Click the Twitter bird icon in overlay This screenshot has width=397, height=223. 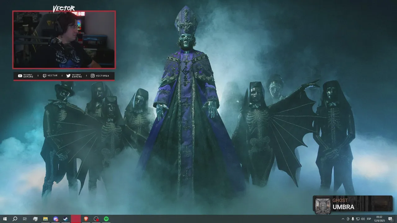(x=68, y=76)
